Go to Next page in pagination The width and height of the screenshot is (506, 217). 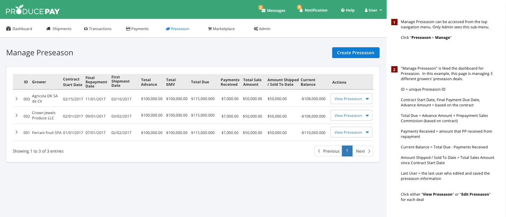362,151
